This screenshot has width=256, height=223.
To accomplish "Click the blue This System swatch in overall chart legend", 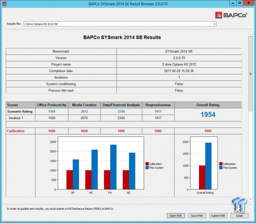I will 221,168.
